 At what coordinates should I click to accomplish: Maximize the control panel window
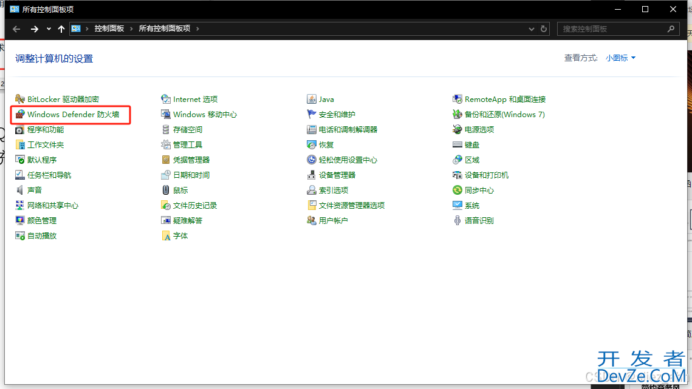pos(645,9)
